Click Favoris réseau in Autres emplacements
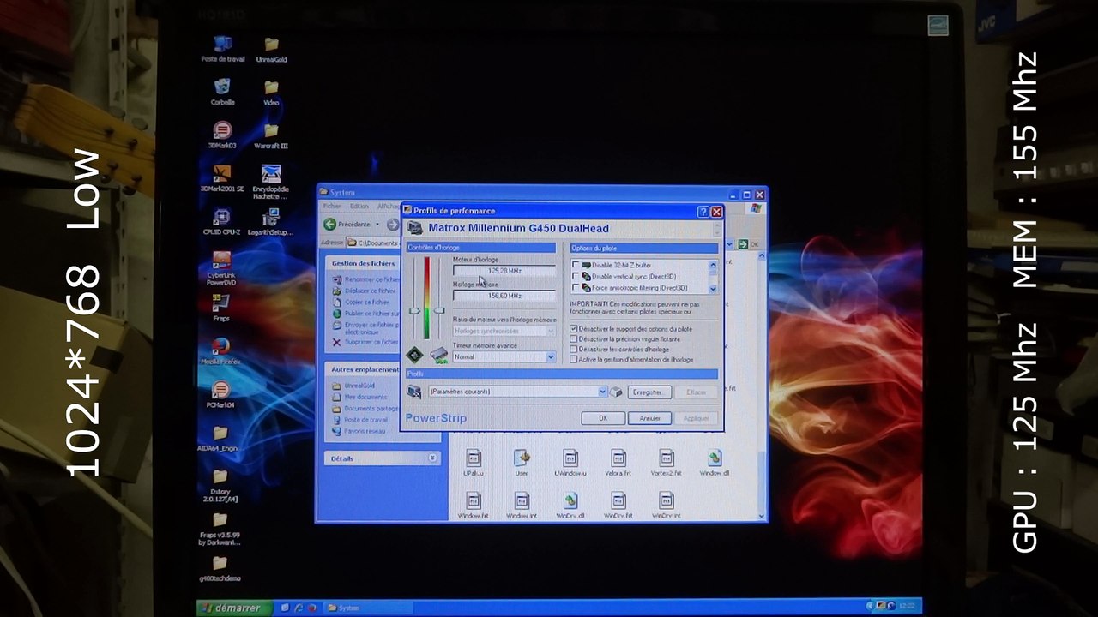 pyautogui.click(x=365, y=431)
